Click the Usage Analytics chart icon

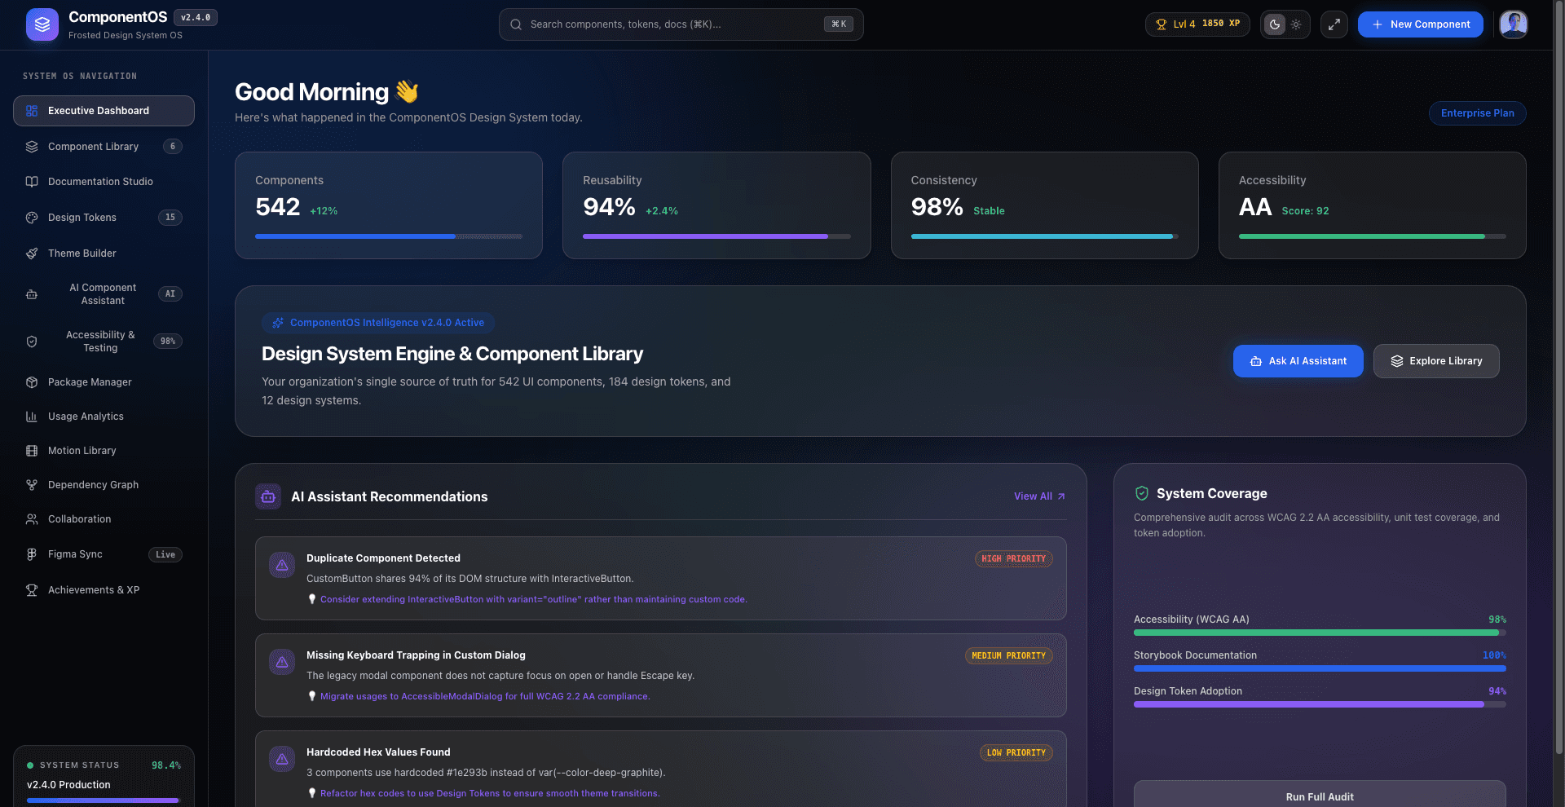32,417
